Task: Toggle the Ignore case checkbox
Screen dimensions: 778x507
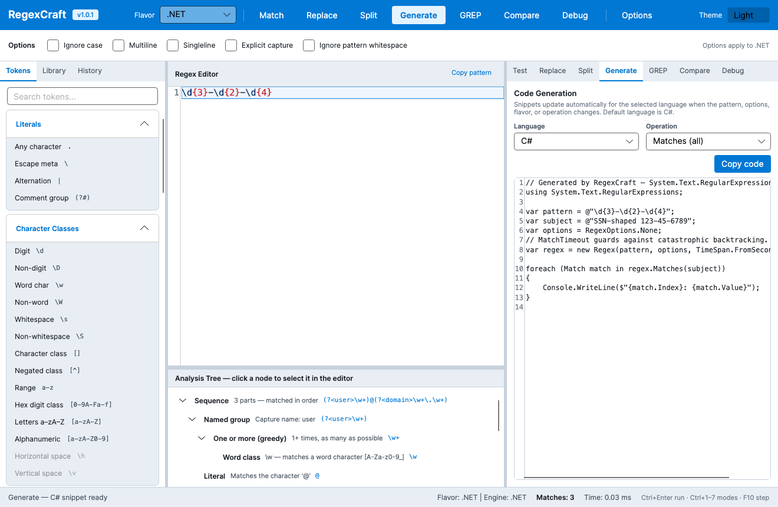Action: [53, 45]
